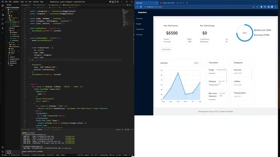Open the browser three-dot menu
Screen dimensions: 280x157
pyautogui.click(x=276, y=7)
